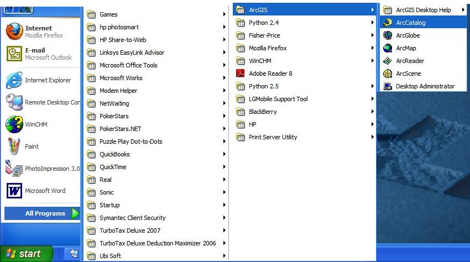Click the Fisher-Price folder icon
The image size is (470, 262).
[x=241, y=35]
